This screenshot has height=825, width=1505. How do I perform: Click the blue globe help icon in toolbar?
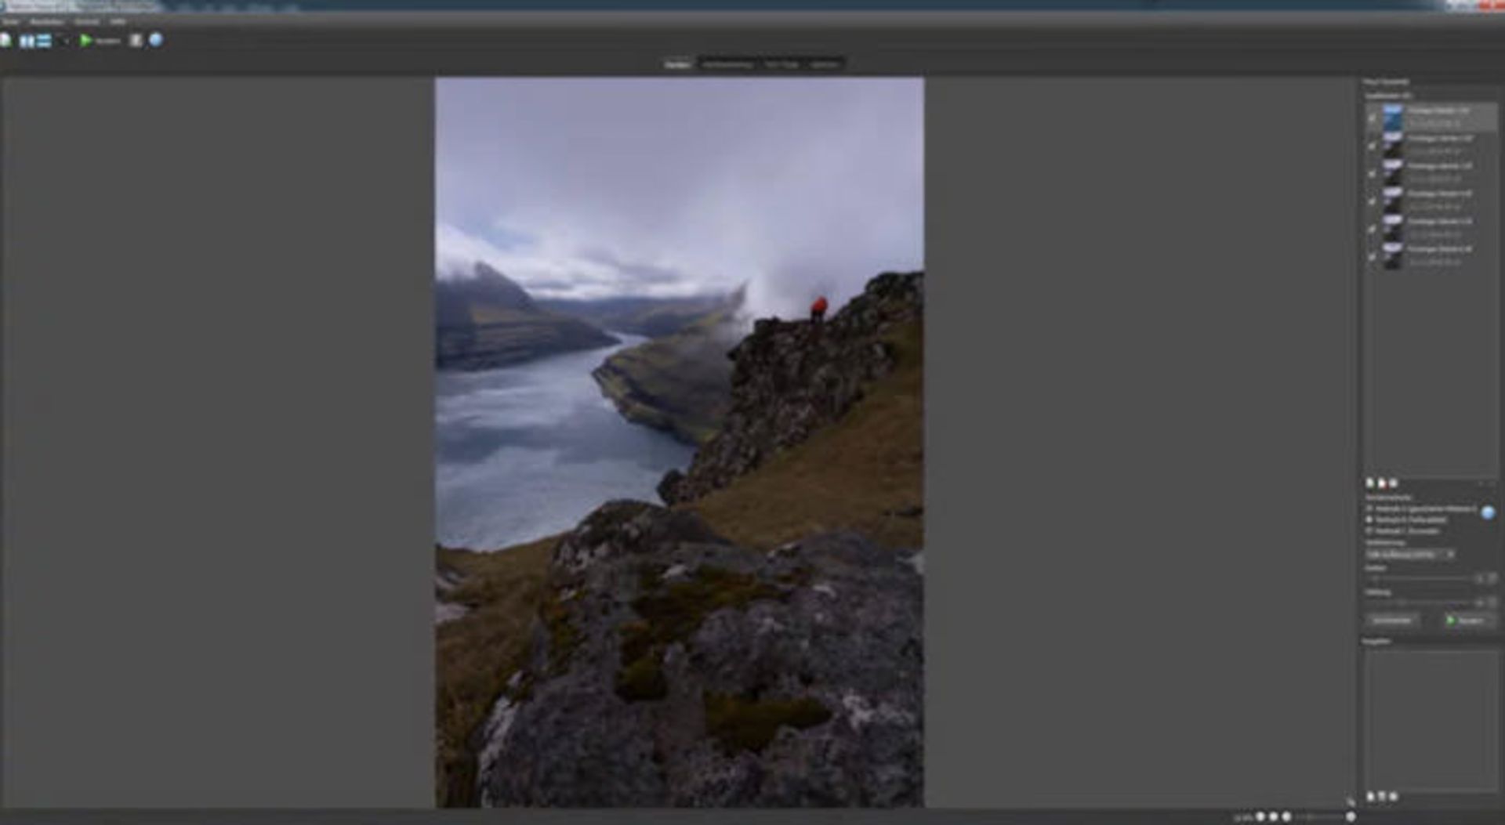[x=156, y=40]
